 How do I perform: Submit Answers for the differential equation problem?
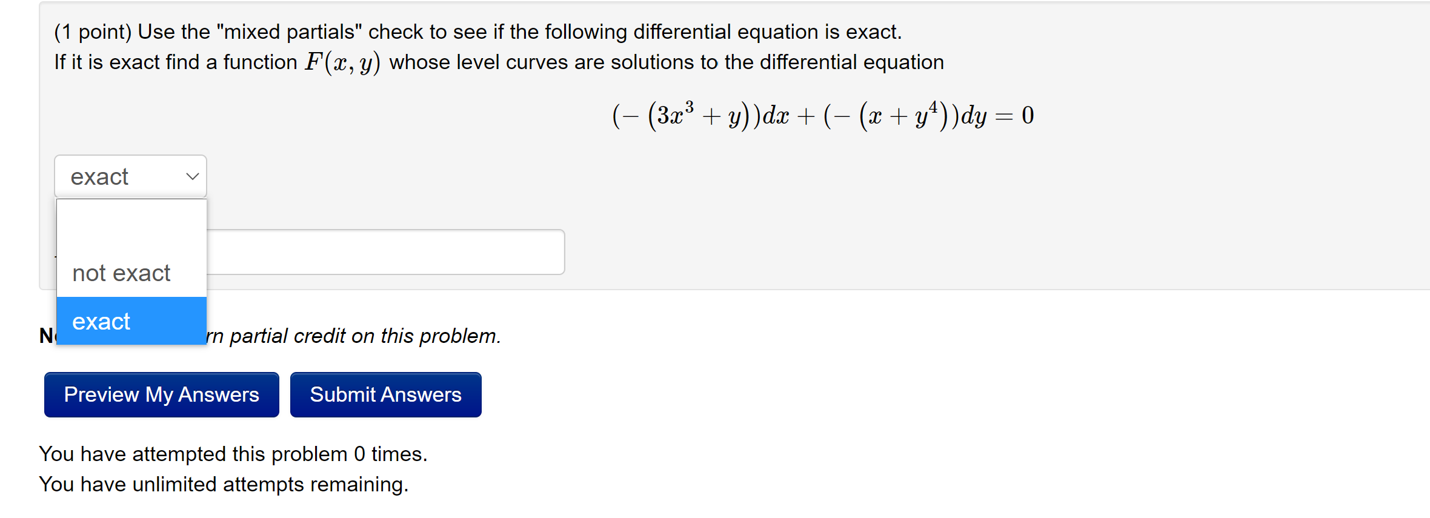[385, 394]
